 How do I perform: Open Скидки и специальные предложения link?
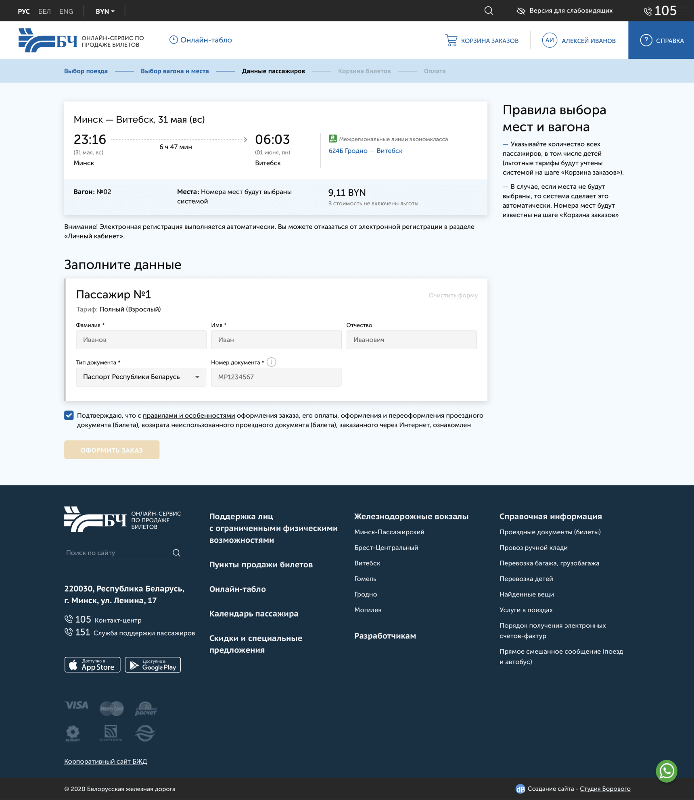[x=255, y=644]
